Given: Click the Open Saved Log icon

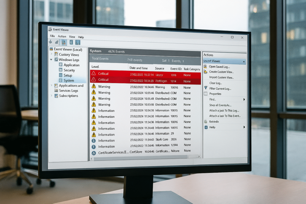Looking at the screenshot, I should pos(206,66).
